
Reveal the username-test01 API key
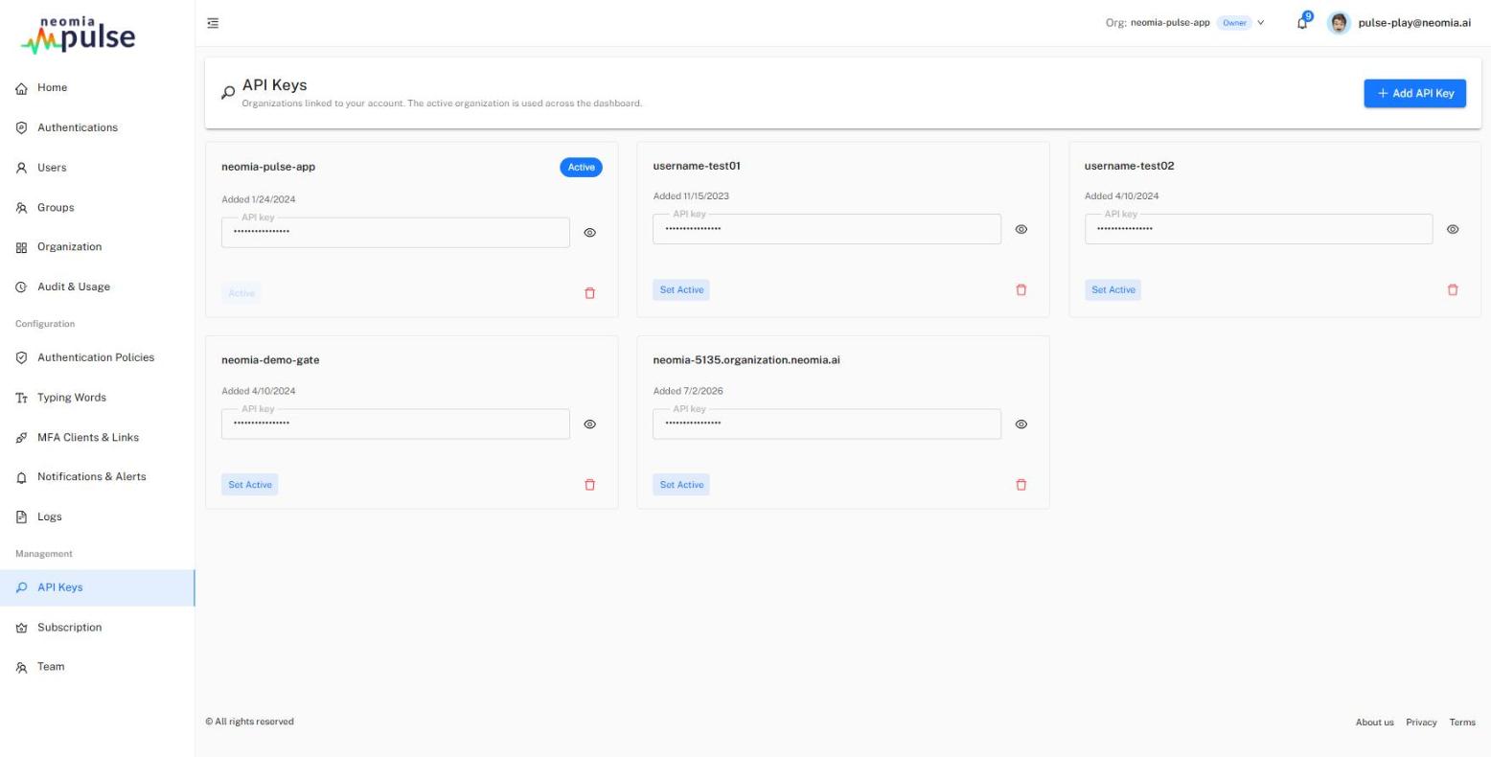pos(1021,229)
